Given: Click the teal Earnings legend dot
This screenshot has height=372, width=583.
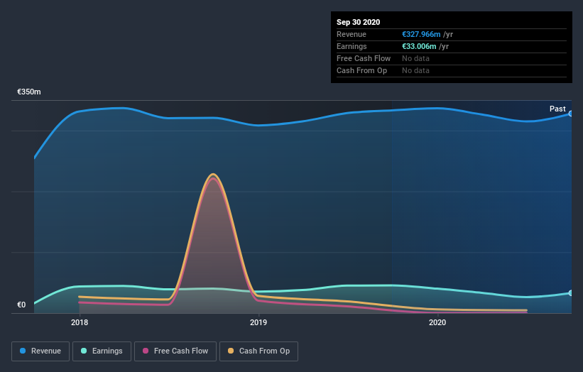Looking at the screenshot, I should 84,351.
